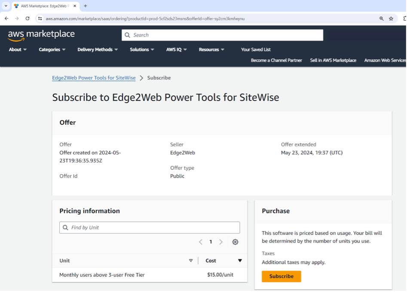Navigate back with the browser back arrow

6,19
